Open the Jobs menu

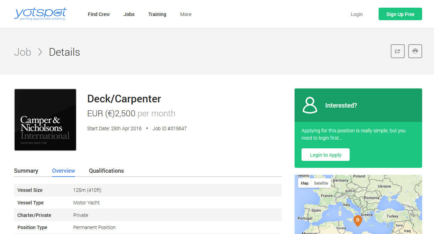129,14
